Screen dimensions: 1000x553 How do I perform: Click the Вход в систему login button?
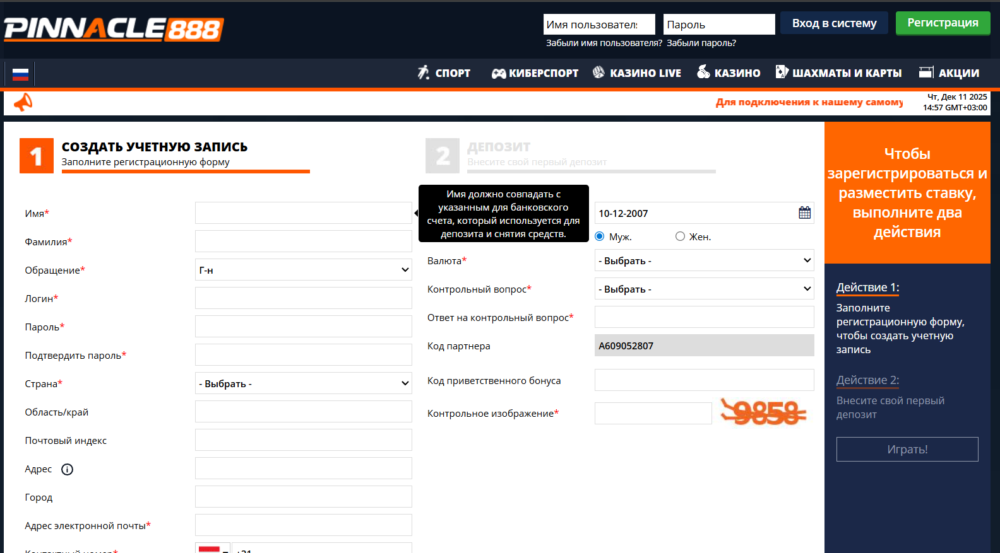834,23
